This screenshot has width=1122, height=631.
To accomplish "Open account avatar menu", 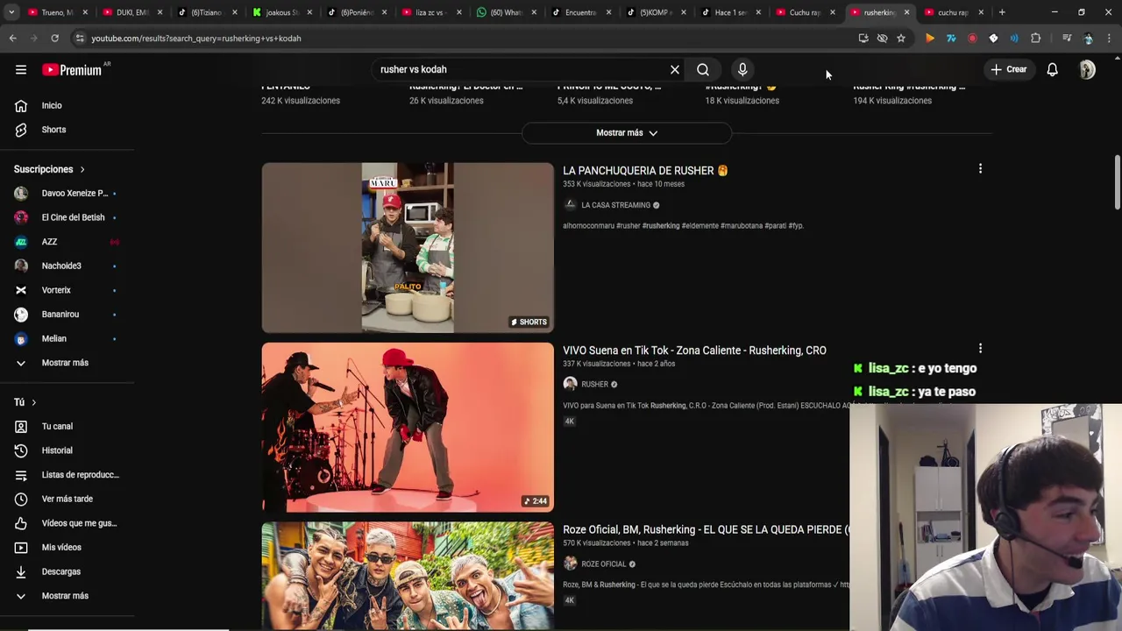I will pos(1087,69).
